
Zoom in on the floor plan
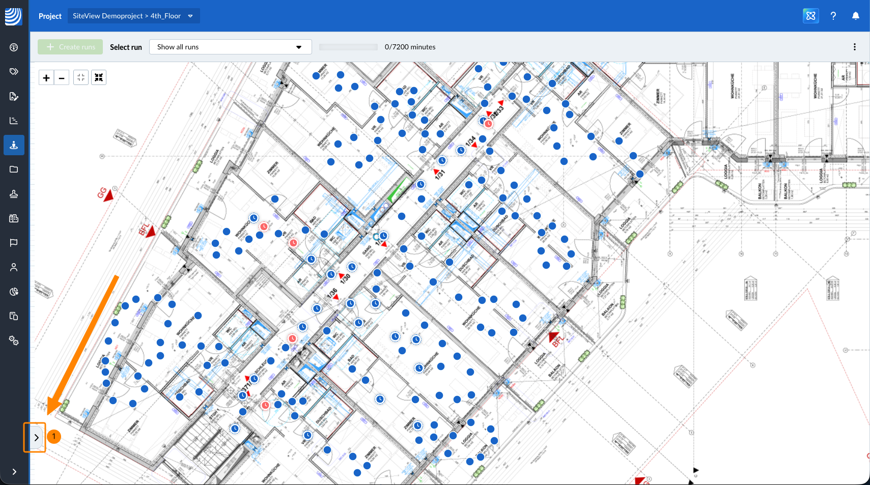pos(46,78)
